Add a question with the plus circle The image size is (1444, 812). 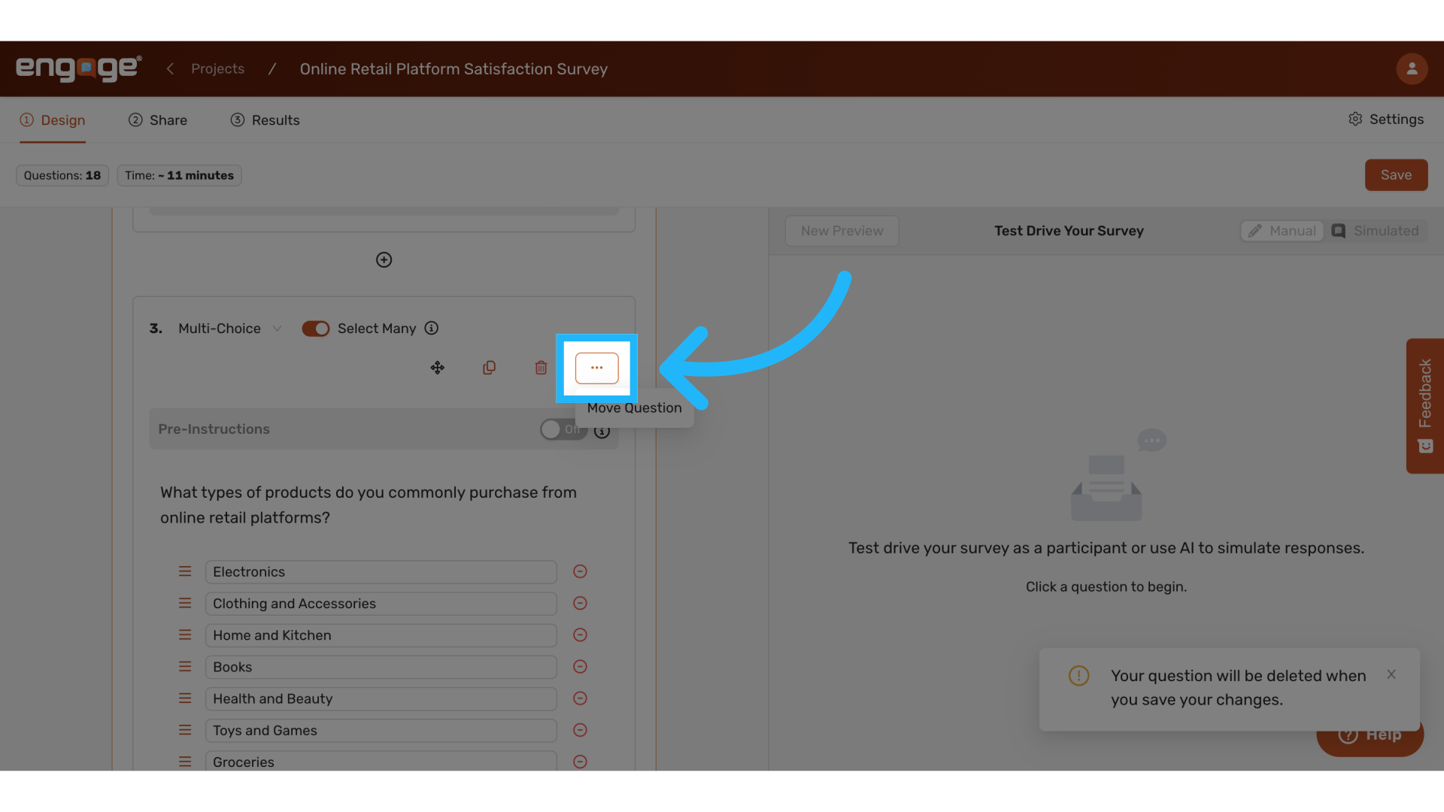[x=384, y=260]
